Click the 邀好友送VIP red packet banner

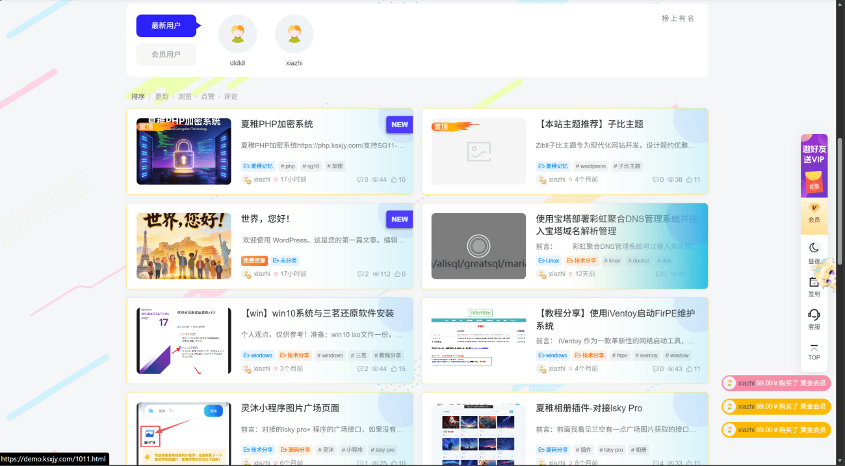tap(814, 165)
